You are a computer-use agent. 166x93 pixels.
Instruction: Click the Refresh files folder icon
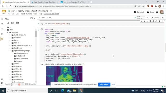(x=12, y=23)
